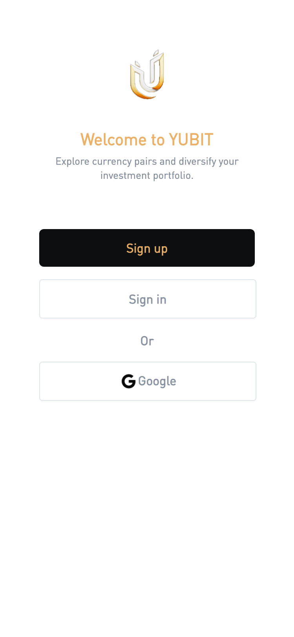Image resolution: width=294 pixels, height=637 pixels.
Task: Click the YUBIT gold logo
Action: [147, 74]
